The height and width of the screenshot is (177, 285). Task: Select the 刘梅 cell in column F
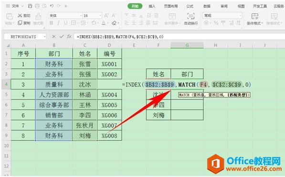point(158,115)
